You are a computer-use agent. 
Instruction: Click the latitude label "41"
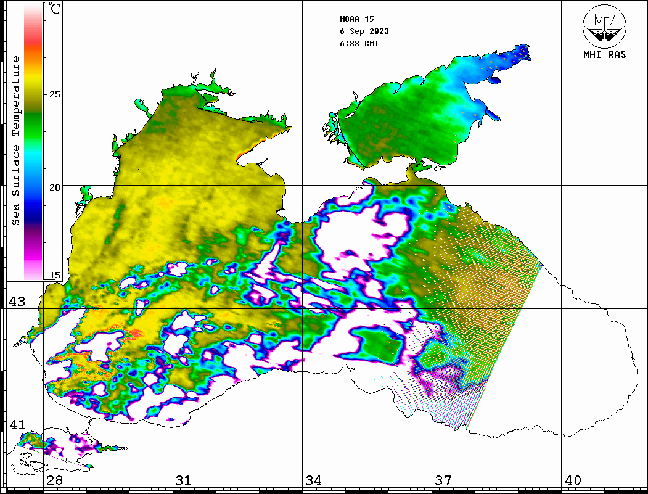click(x=17, y=425)
